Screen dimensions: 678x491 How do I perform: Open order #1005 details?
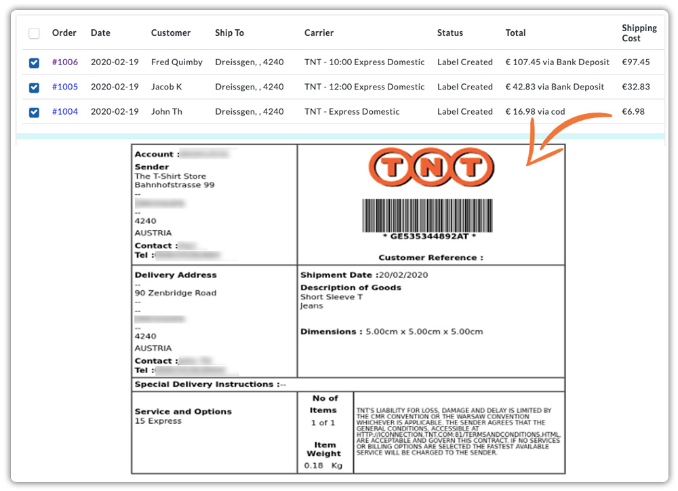pos(64,87)
